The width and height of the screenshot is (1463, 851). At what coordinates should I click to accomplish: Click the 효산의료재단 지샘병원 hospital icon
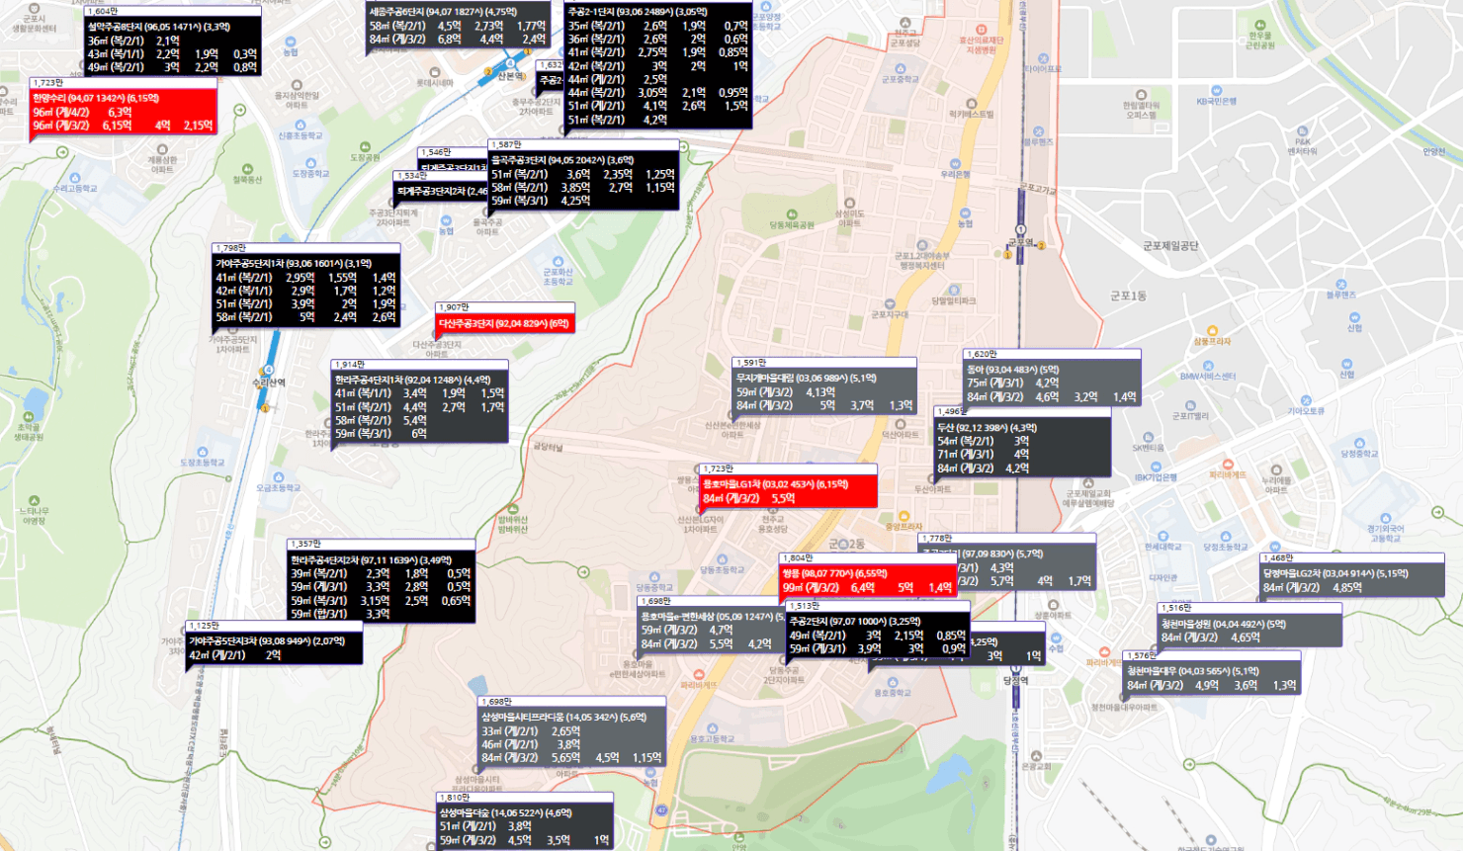click(x=981, y=31)
